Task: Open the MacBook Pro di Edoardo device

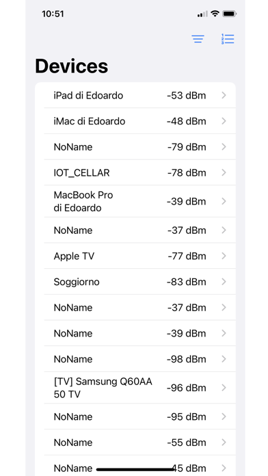Action: pyautogui.click(x=135, y=201)
